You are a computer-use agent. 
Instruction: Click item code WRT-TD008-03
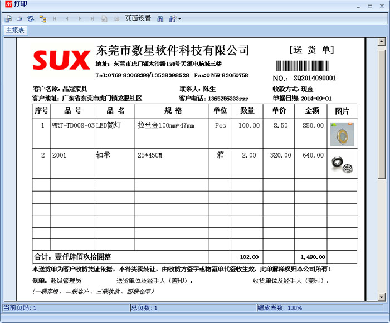click(x=73, y=125)
